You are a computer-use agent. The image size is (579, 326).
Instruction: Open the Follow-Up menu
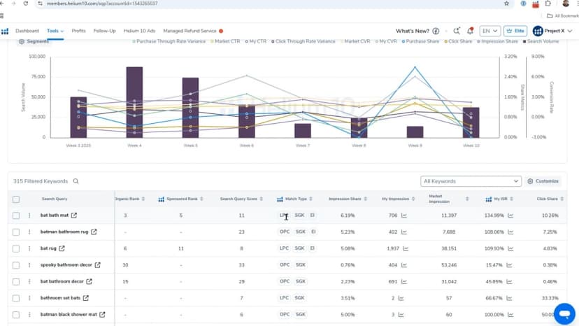point(104,31)
